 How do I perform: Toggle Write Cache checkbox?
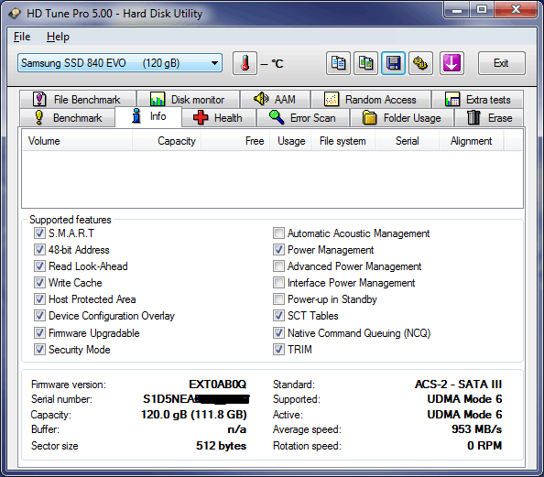(39, 283)
